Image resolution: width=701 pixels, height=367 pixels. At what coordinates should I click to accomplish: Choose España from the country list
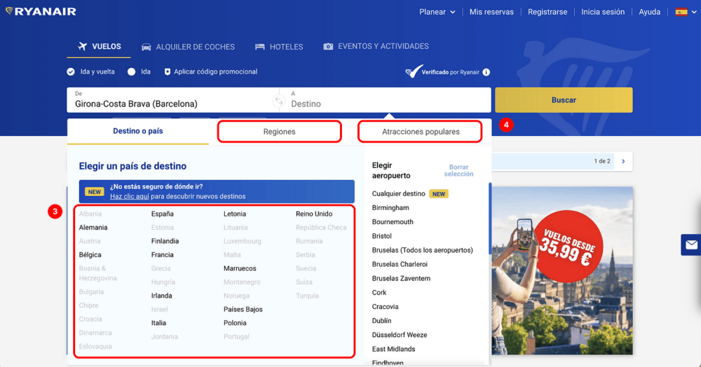163,214
